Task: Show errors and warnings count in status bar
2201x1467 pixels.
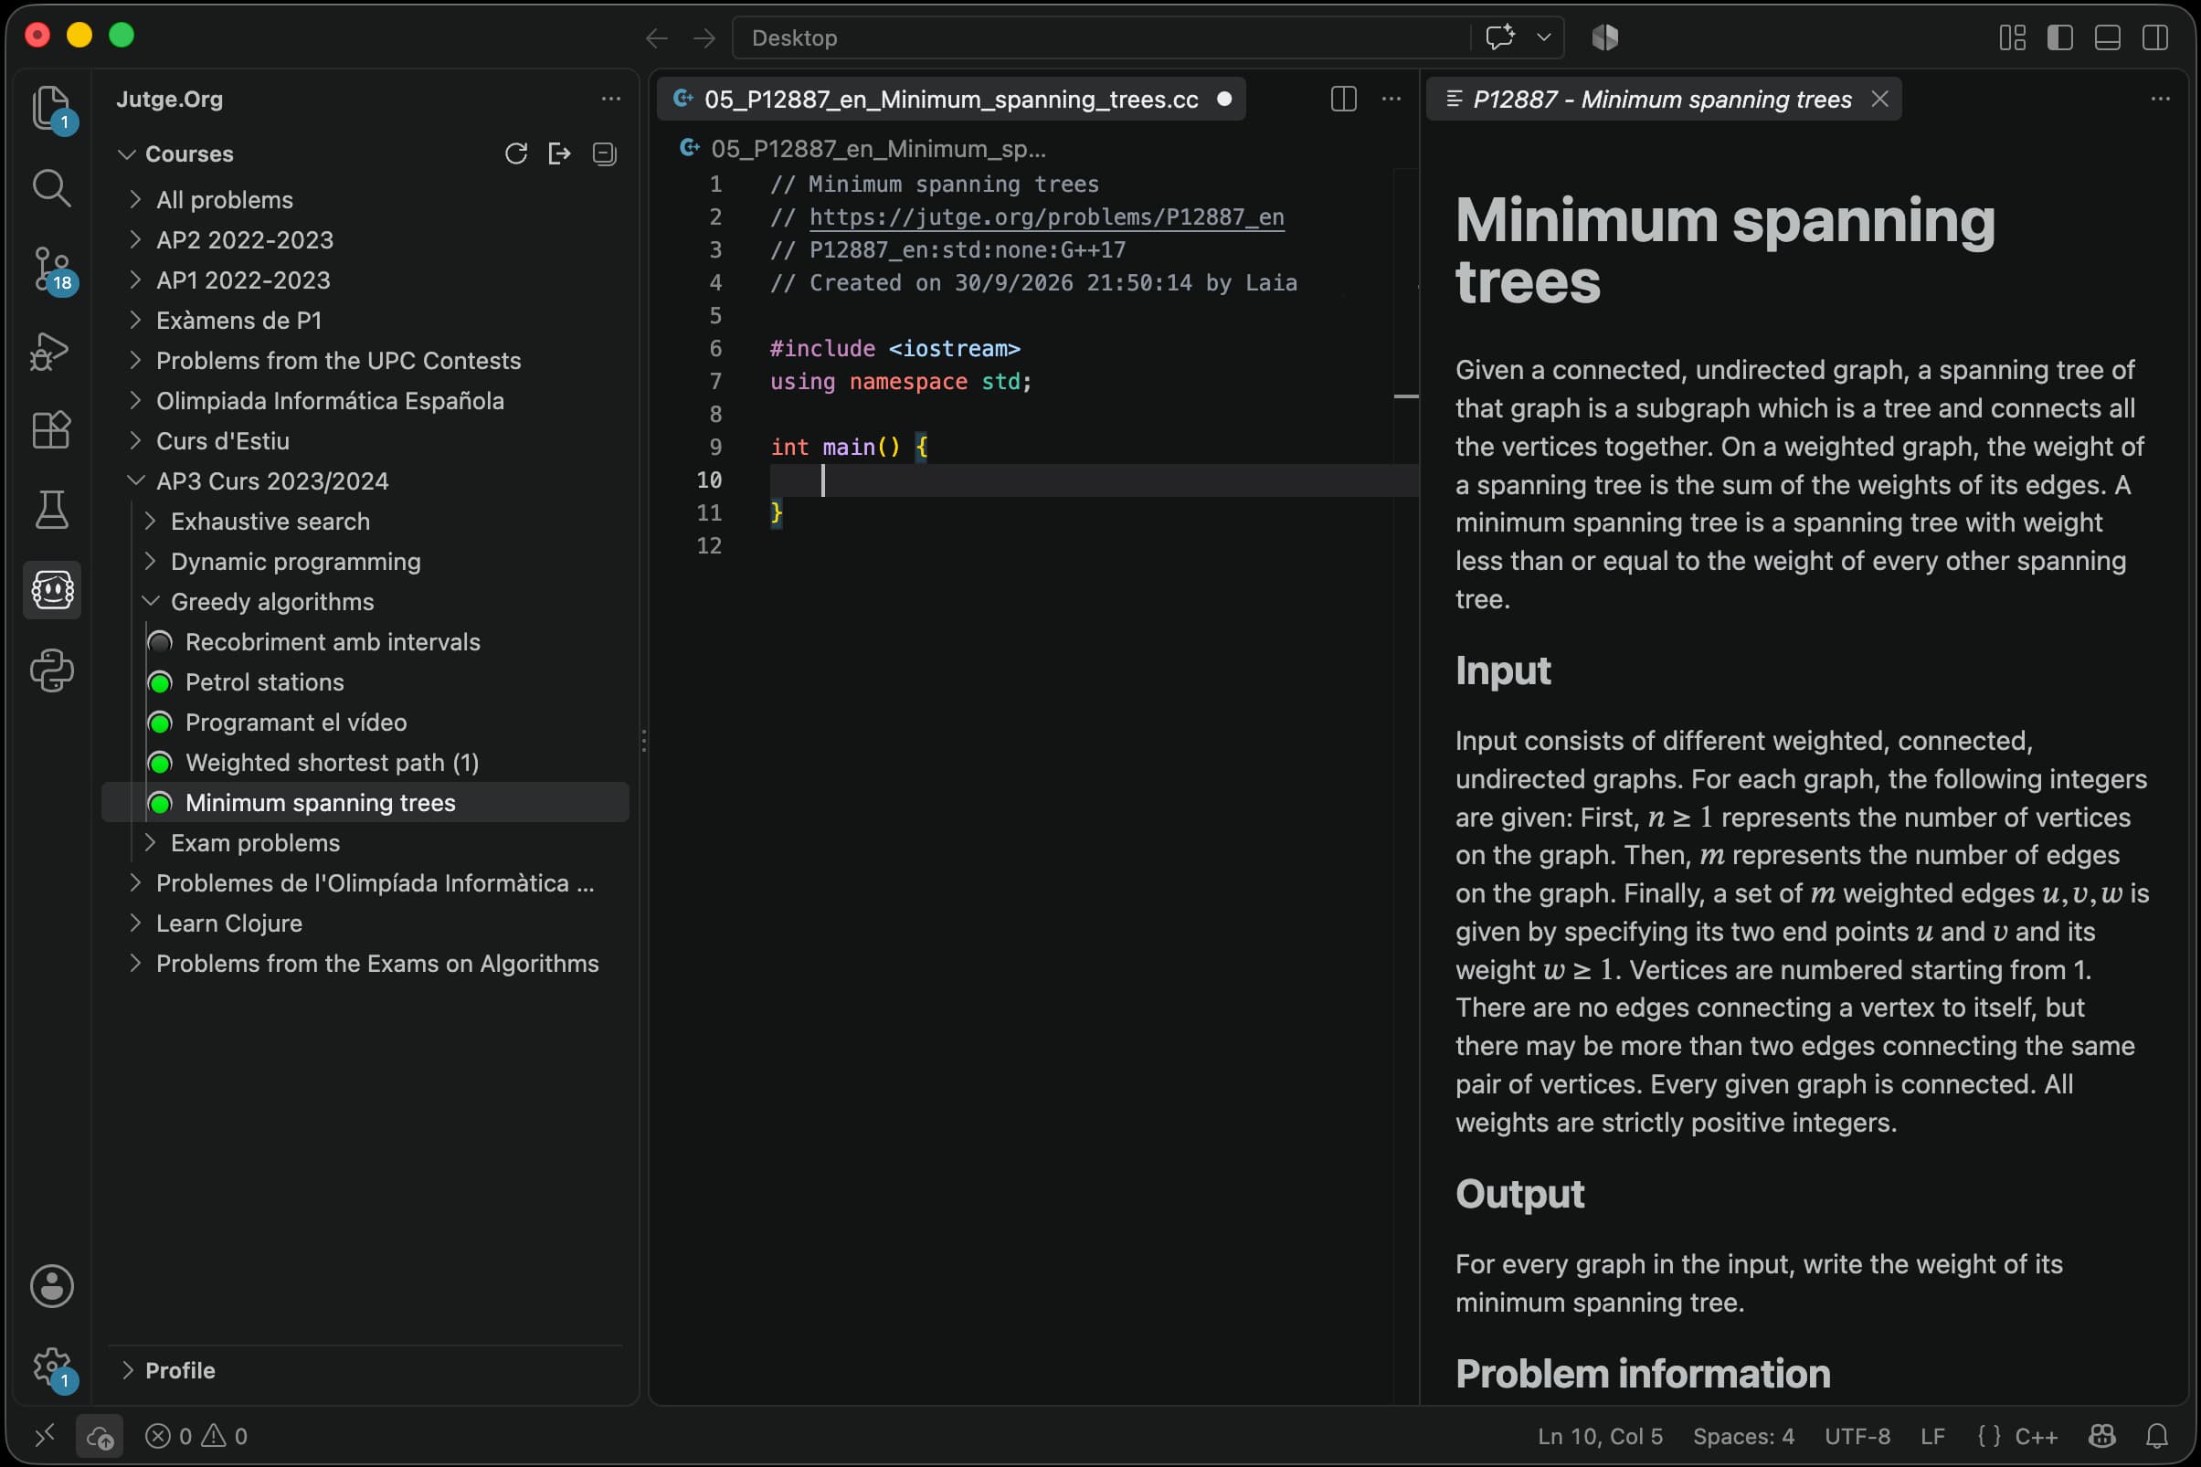Action: [196, 1436]
